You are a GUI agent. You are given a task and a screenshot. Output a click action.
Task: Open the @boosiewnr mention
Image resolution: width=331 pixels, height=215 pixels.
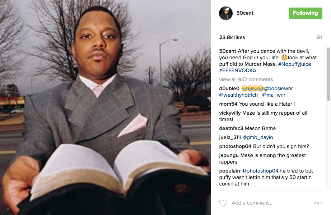tap(278, 88)
